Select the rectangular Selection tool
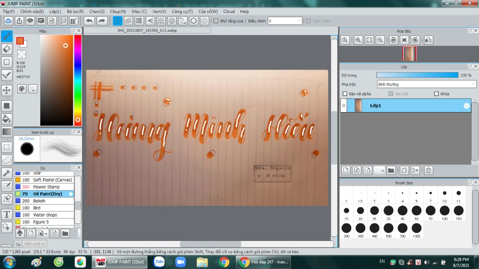Image resolution: width=479 pixels, height=269 pixels. (7, 147)
